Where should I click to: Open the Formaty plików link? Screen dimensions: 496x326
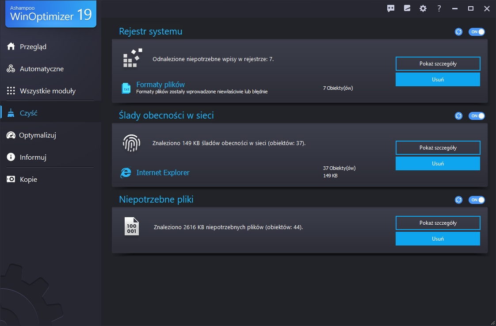tap(160, 84)
